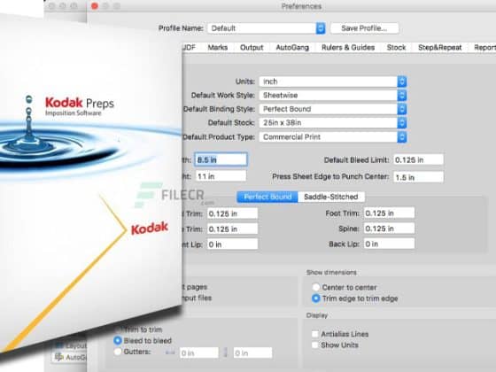This screenshot has width=496, height=372.
Task: Click the Save Profile button
Action: tap(364, 28)
